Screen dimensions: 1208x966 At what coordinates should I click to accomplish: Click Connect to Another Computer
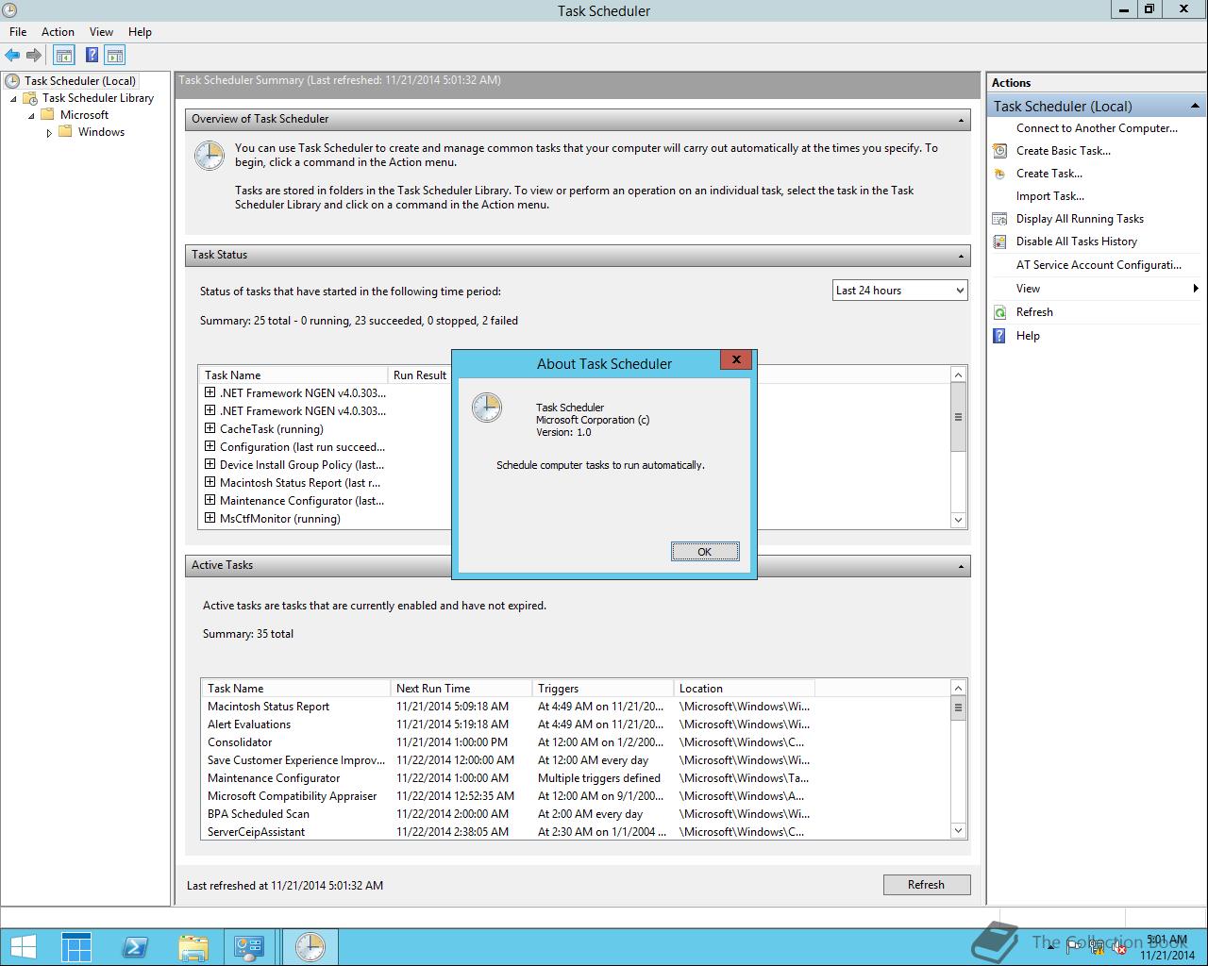tap(1097, 128)
